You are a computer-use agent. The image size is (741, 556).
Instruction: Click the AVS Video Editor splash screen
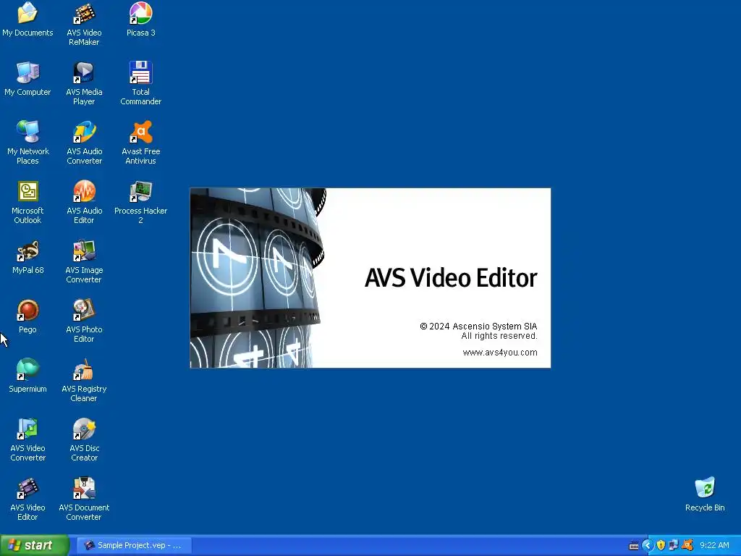pos(370,278)
